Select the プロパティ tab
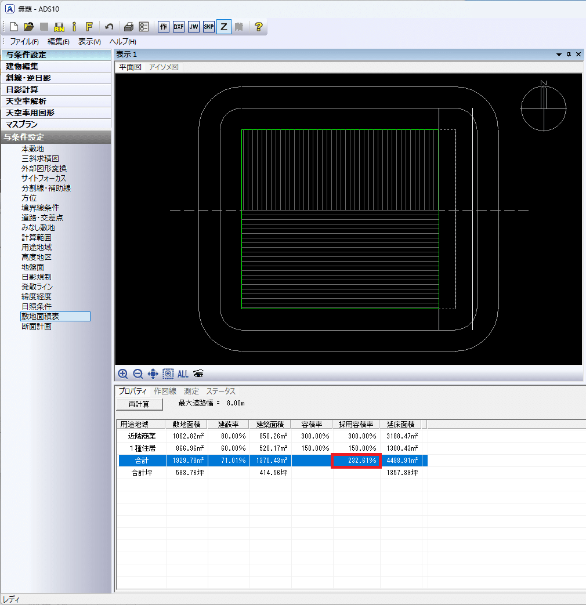Viewport: 586px width, 605px height. (132, 391)
